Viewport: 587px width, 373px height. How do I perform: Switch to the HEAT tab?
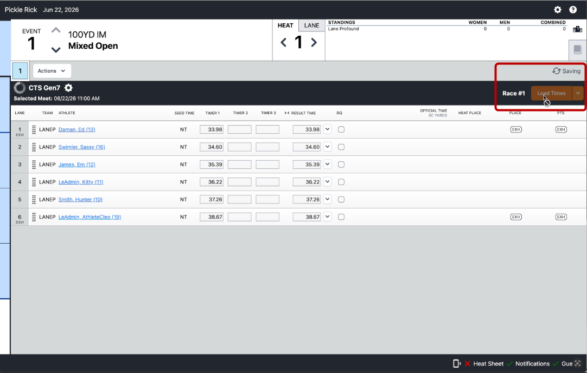click(x=285, y=25)
